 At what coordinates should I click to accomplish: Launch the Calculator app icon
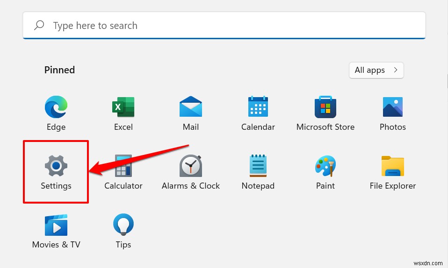pyautogui.click(x=123, y=166)
